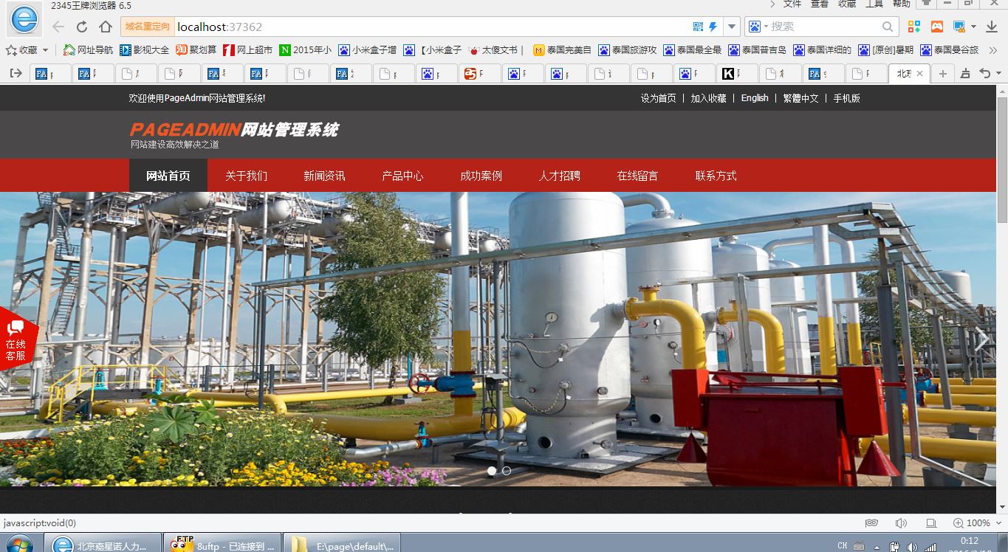Open new tab with plus button

(x=942, y=74)
